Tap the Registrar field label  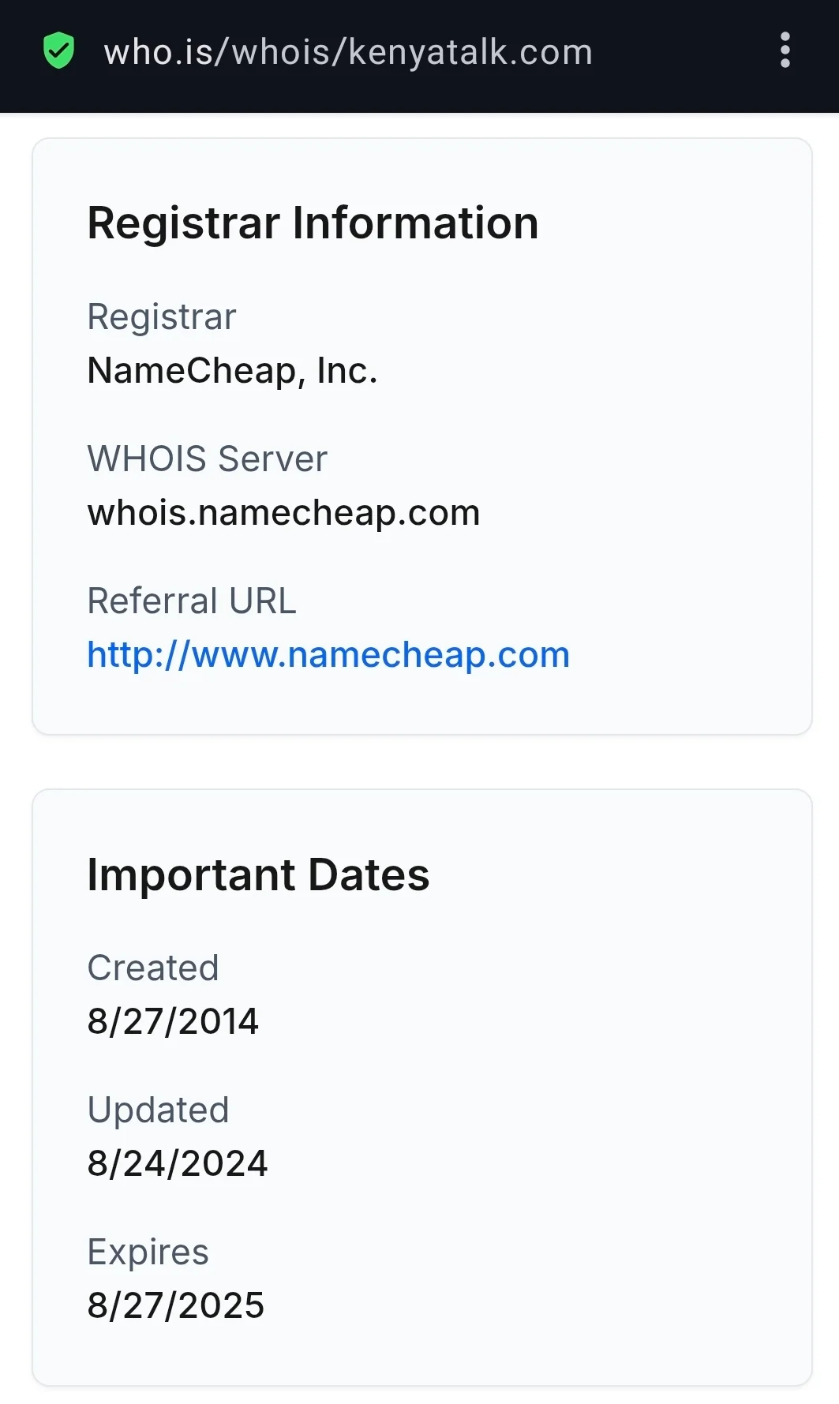click(162, 317)
